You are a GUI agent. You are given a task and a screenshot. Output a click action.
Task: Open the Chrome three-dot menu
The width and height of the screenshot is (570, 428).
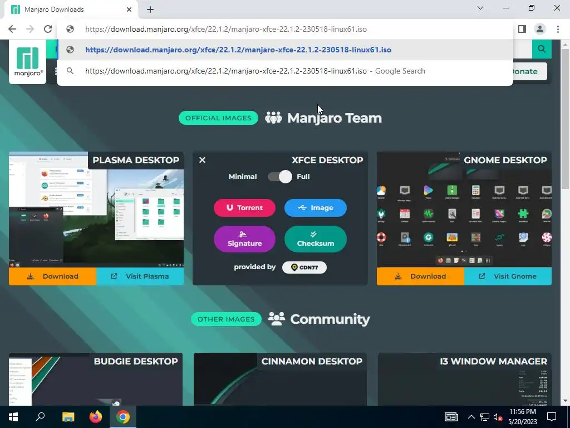(558, 29)
